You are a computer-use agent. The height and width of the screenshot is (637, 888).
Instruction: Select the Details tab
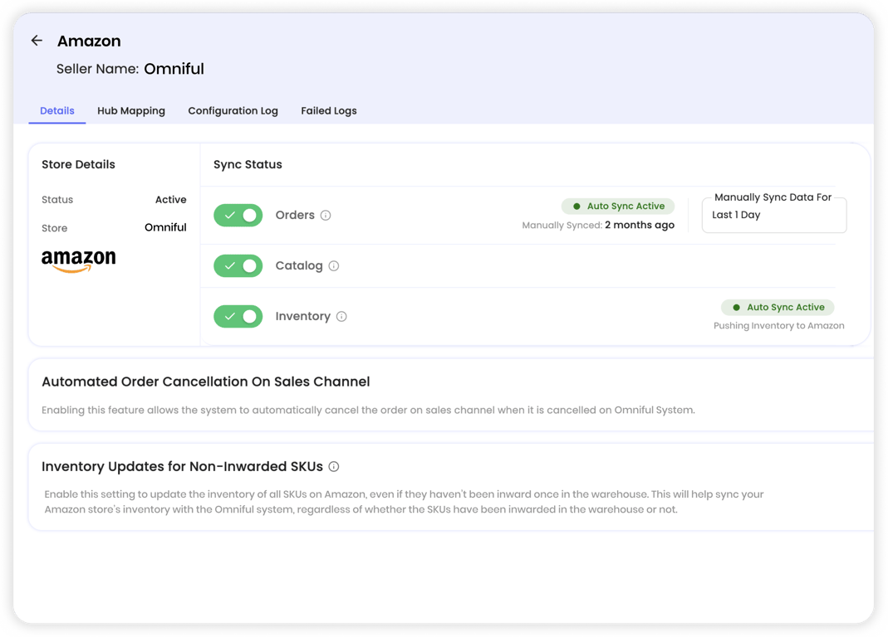pos(57,111)
